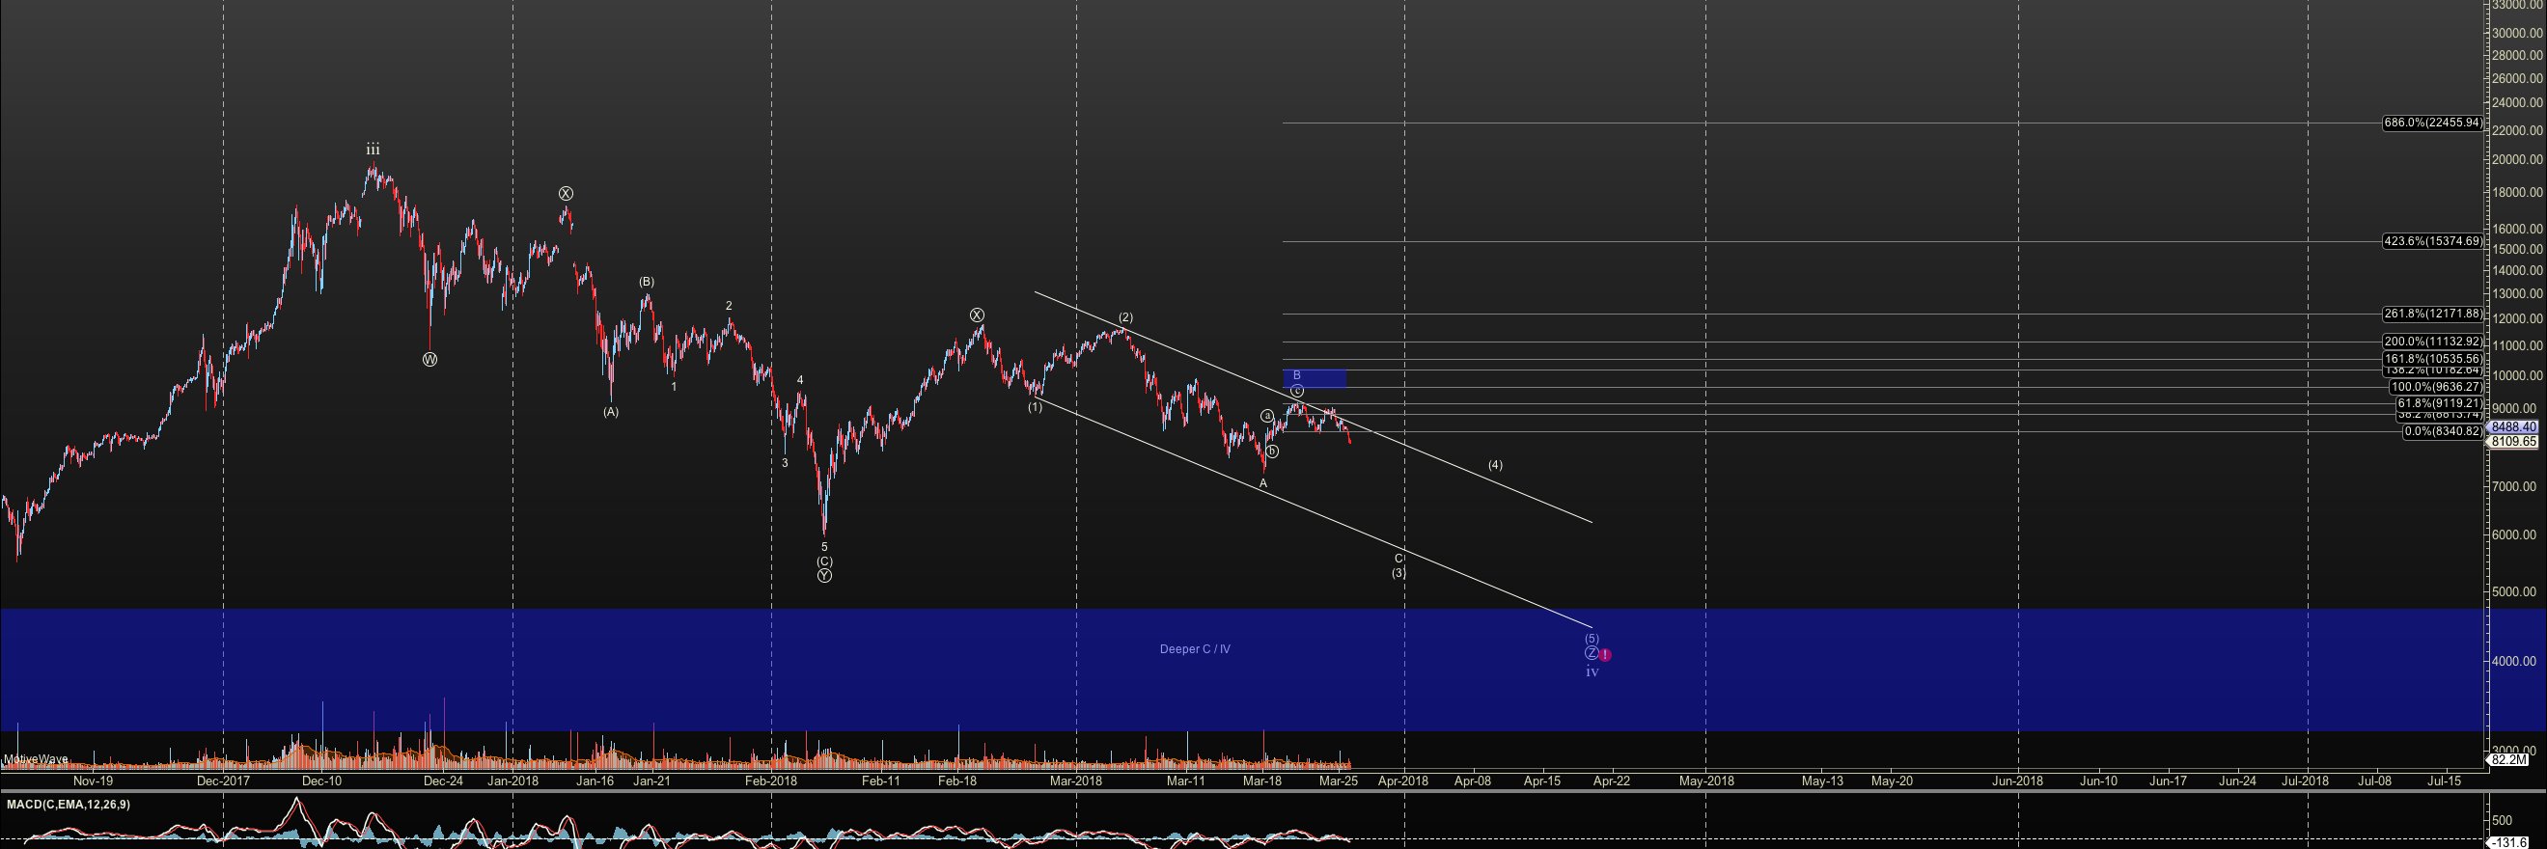This screenshot has height=849, width=2547.
Task: Select the (3) wave label
Action: tap(1399, 572)
